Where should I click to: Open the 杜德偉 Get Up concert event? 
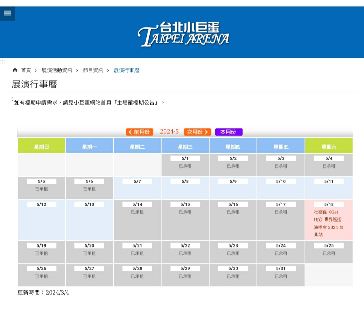click(327, 223)
